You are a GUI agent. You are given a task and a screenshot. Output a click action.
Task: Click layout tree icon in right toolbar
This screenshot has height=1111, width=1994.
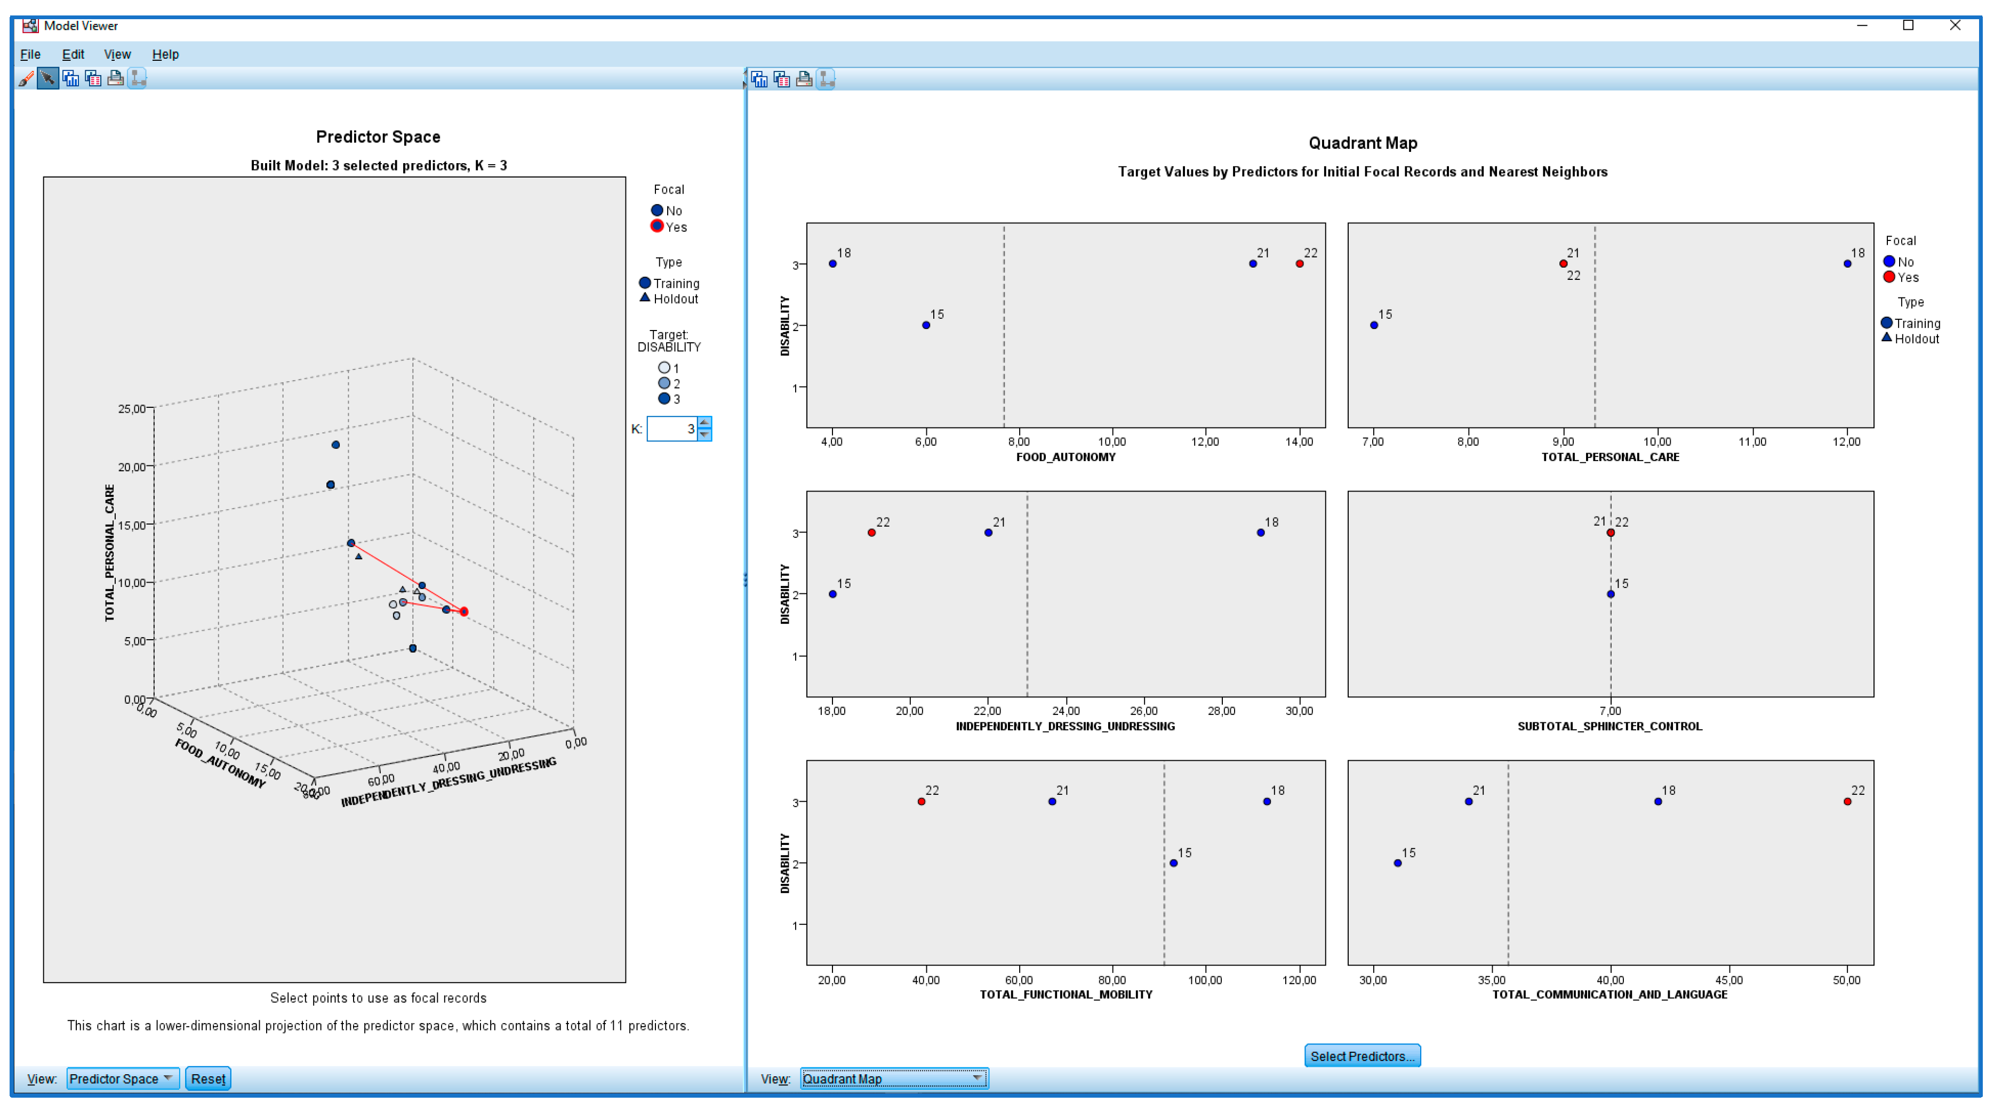pos(827,79)
